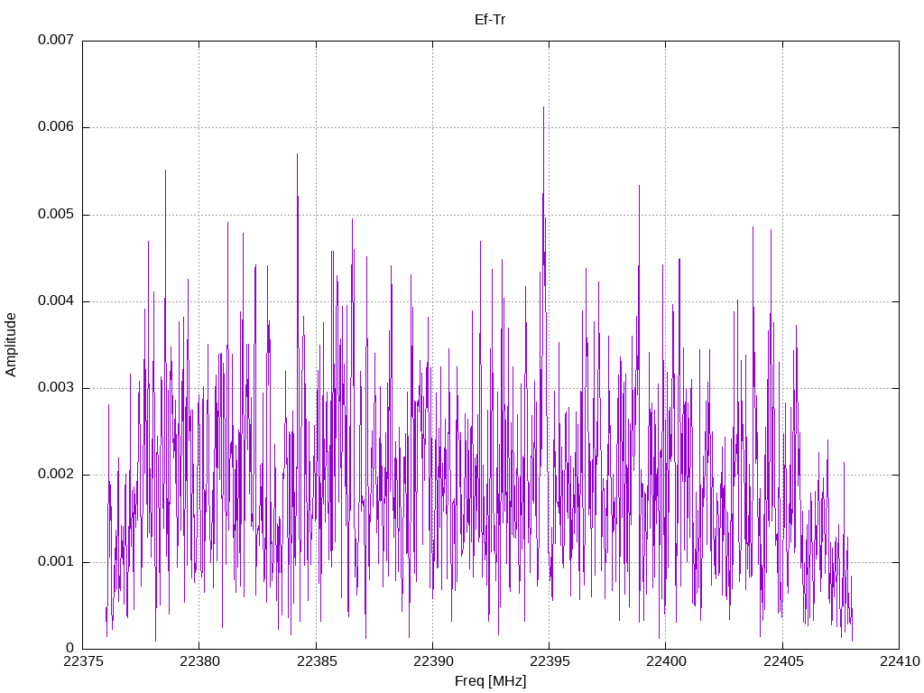Click the x-axis tick label 22400
The height and width of the screenshot is (693, 924).
pos(666,661)
